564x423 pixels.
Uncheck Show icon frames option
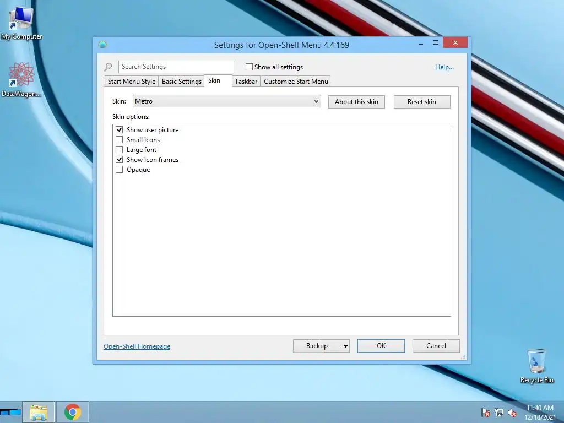click(119, 159)
